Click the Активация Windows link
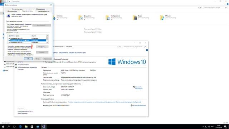229x129 pixels. [x=139, y=105]
